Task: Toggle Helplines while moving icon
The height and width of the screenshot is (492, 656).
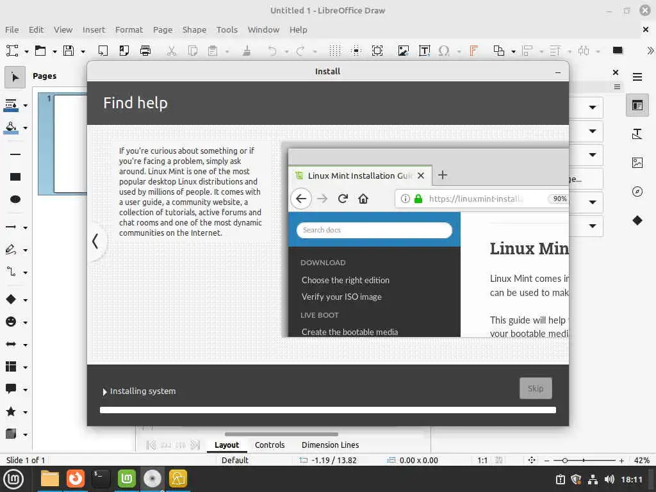Action: [356, 51]
